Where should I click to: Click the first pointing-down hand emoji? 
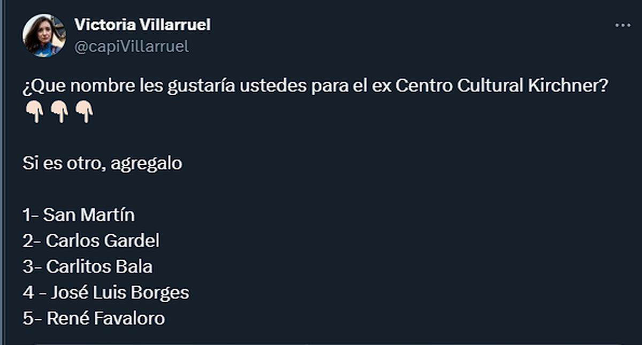(34, 112)
